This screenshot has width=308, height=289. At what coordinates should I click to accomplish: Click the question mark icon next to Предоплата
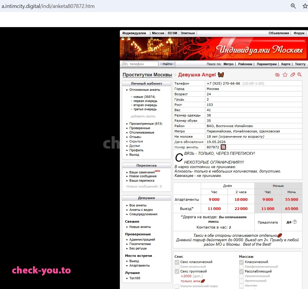[295, 222]
